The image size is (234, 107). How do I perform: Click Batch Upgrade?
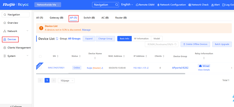pyautogui.click(x=222, y=44)
